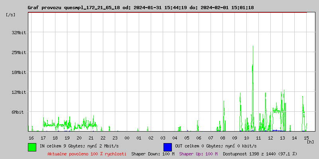Click the blue OUT legend swatch

point(167,147)
